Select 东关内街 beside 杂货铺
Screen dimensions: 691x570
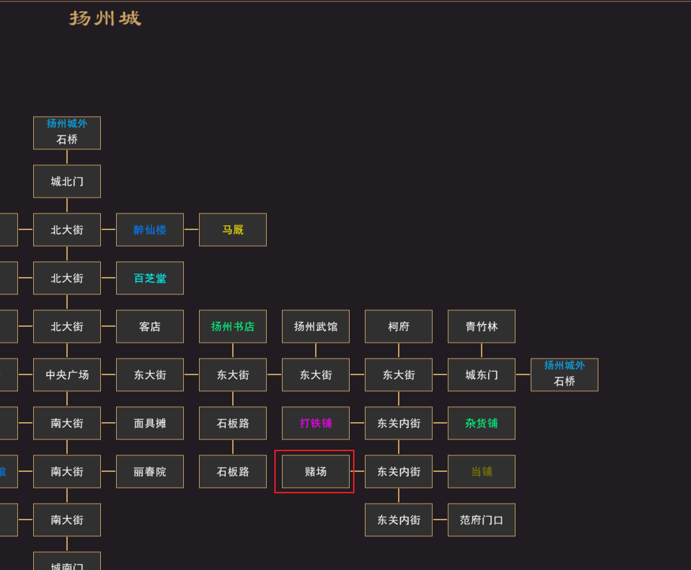[x=399, y=424]
